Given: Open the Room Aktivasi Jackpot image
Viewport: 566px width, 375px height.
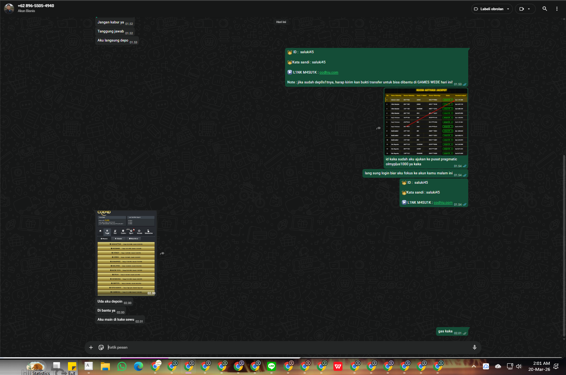Looking at the screenshot, I should pyautogui.click(x=426, y=122).
